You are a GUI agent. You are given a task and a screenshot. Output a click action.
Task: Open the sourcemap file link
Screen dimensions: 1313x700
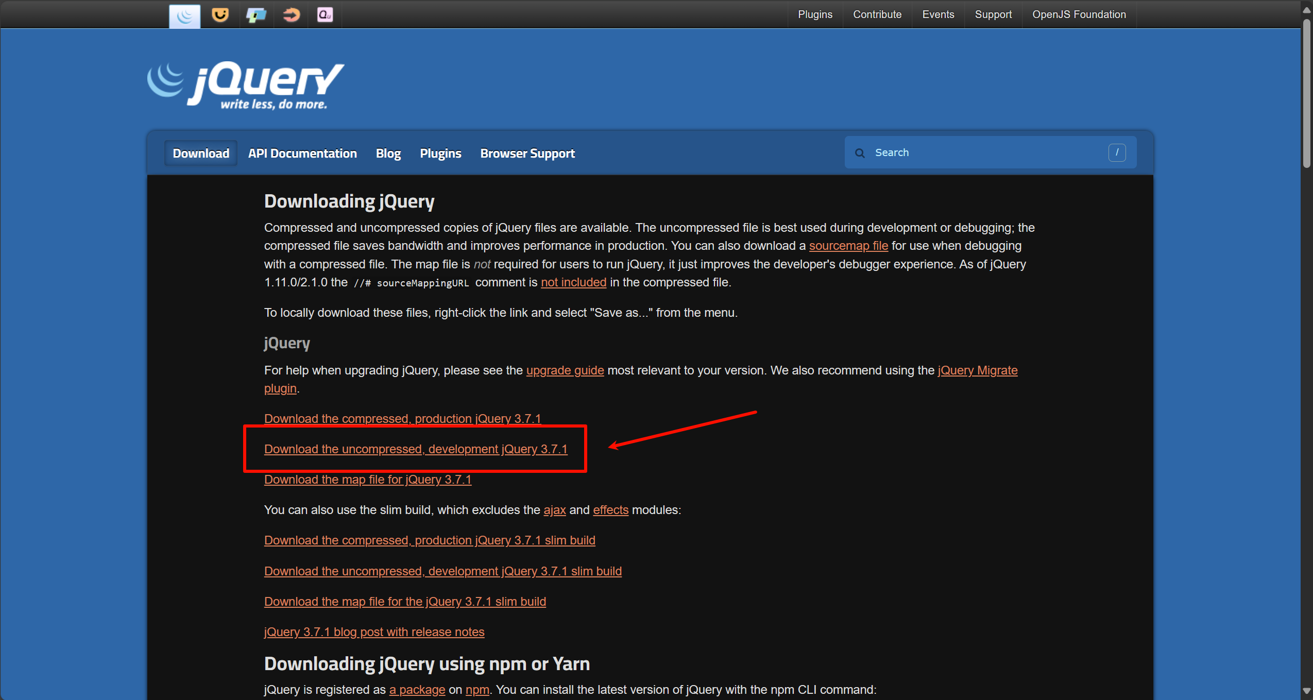click(848, 246)
